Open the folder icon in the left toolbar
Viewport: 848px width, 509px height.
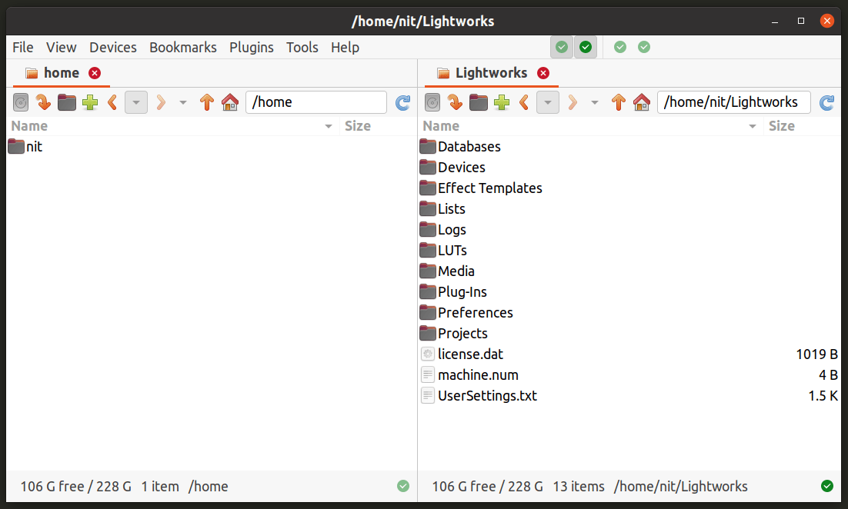(x=67, y=101)
